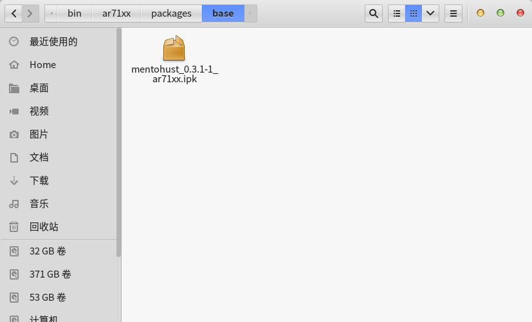Image resolution: width=532 pixels, height=322 pixels.
Task: Open the hamburger menu
Action: pos(454,13)
